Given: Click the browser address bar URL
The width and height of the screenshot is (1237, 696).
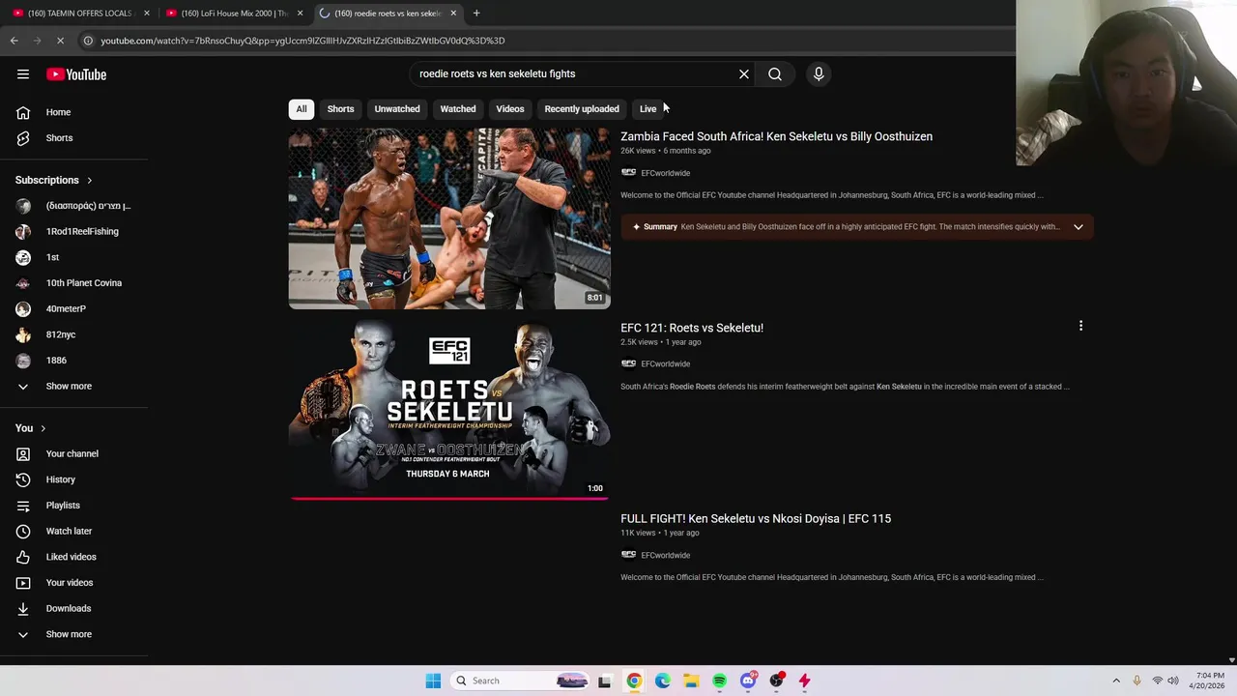Looking at the screenshot, I should [x=302, y=41].
